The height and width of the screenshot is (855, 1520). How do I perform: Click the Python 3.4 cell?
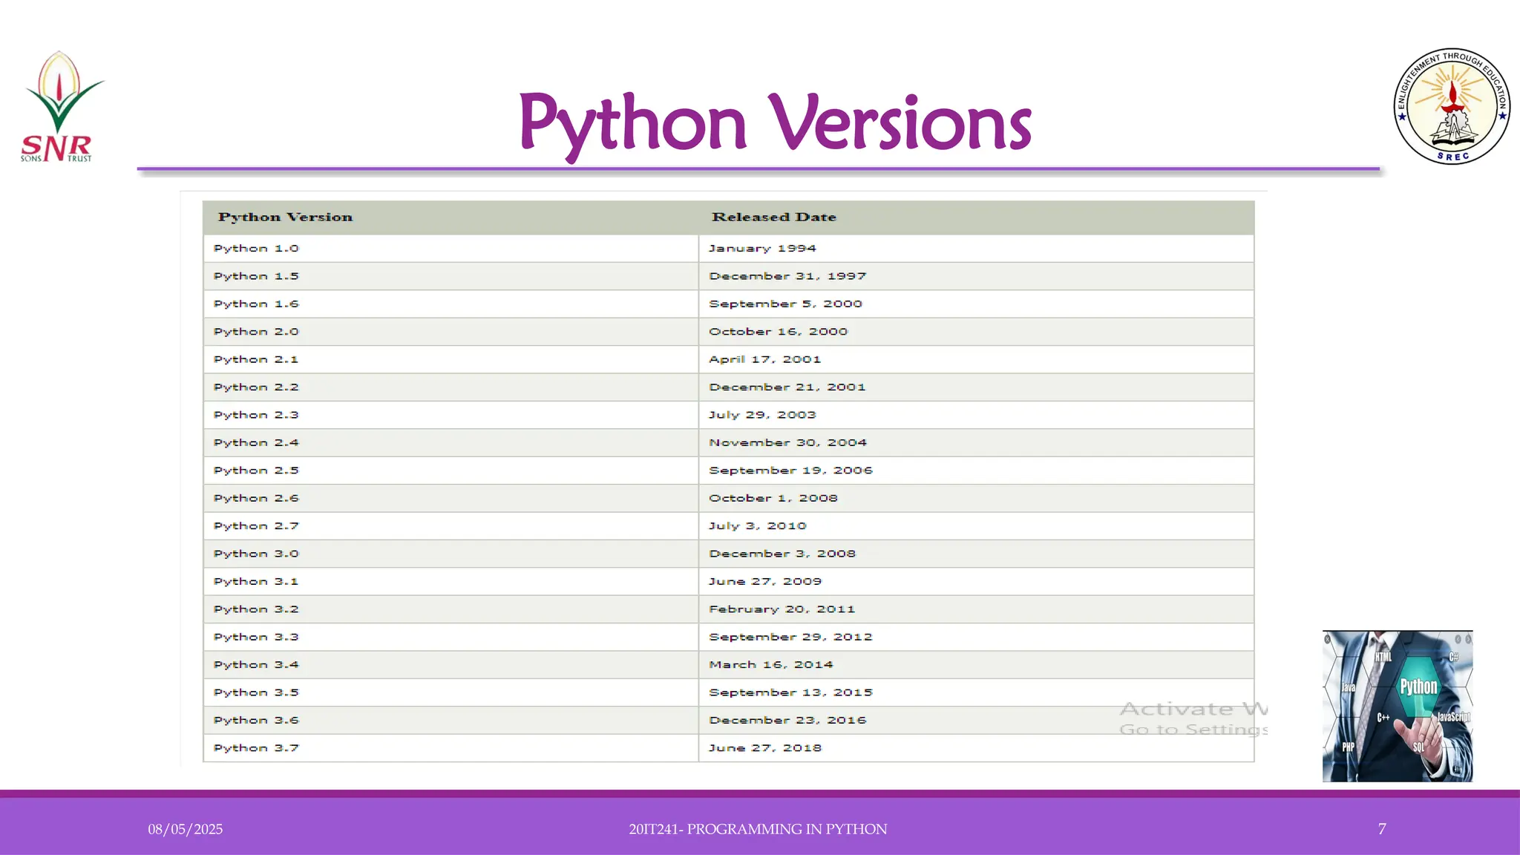point(451,665)
